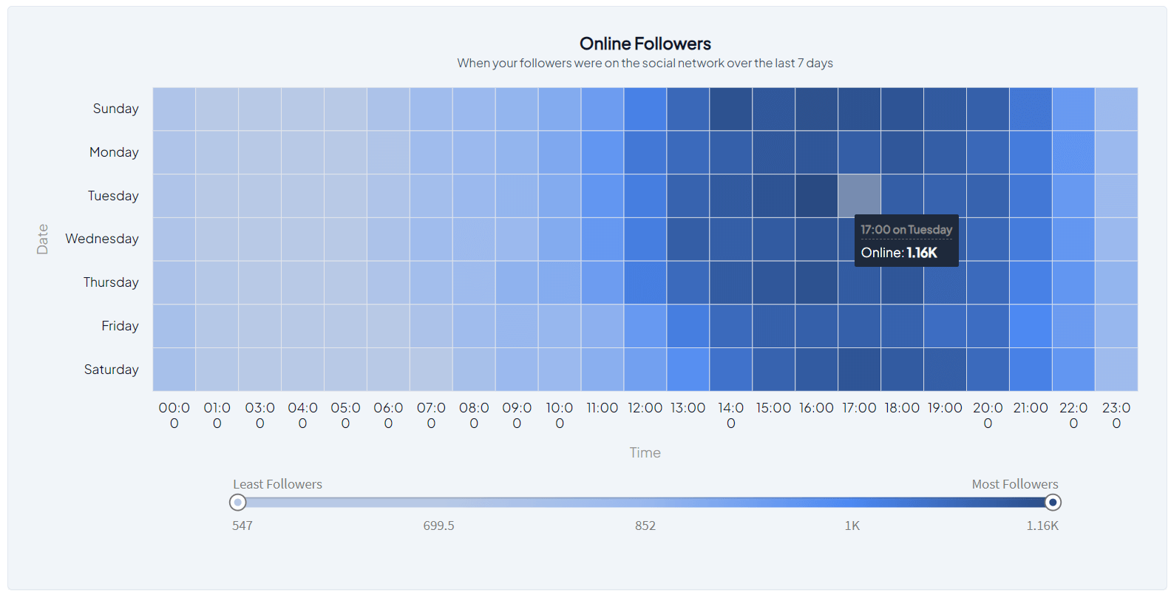
Task: Click the tooltip showing Online 1.16K
Action: [906, 240]
